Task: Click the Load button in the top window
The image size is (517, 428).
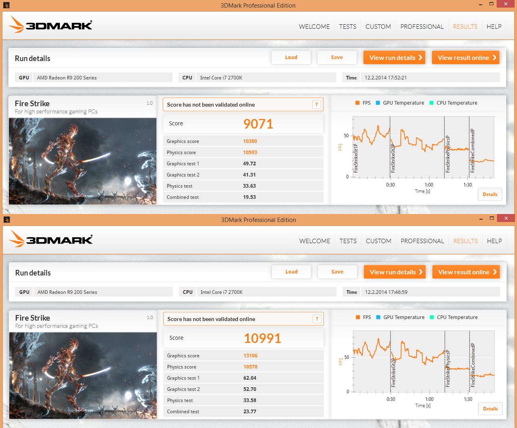Action: point(291,57)
